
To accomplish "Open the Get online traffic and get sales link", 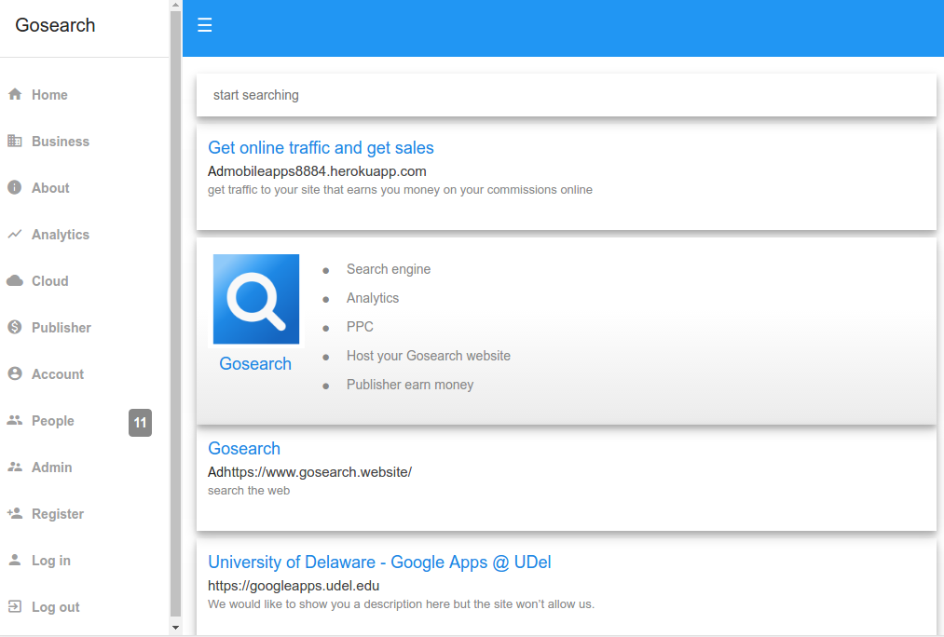I will 321,148.
